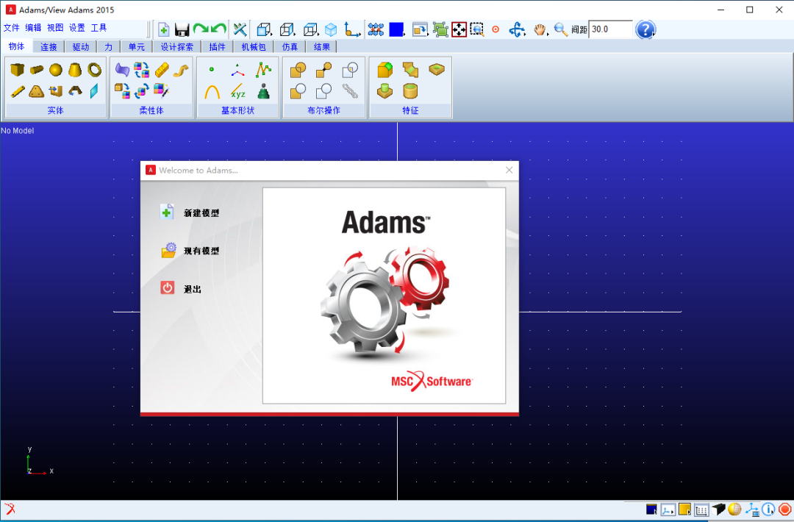This screenshot has width=794, height=522.
Task: Open the 文件 menu
Action: tap(11, 28)
